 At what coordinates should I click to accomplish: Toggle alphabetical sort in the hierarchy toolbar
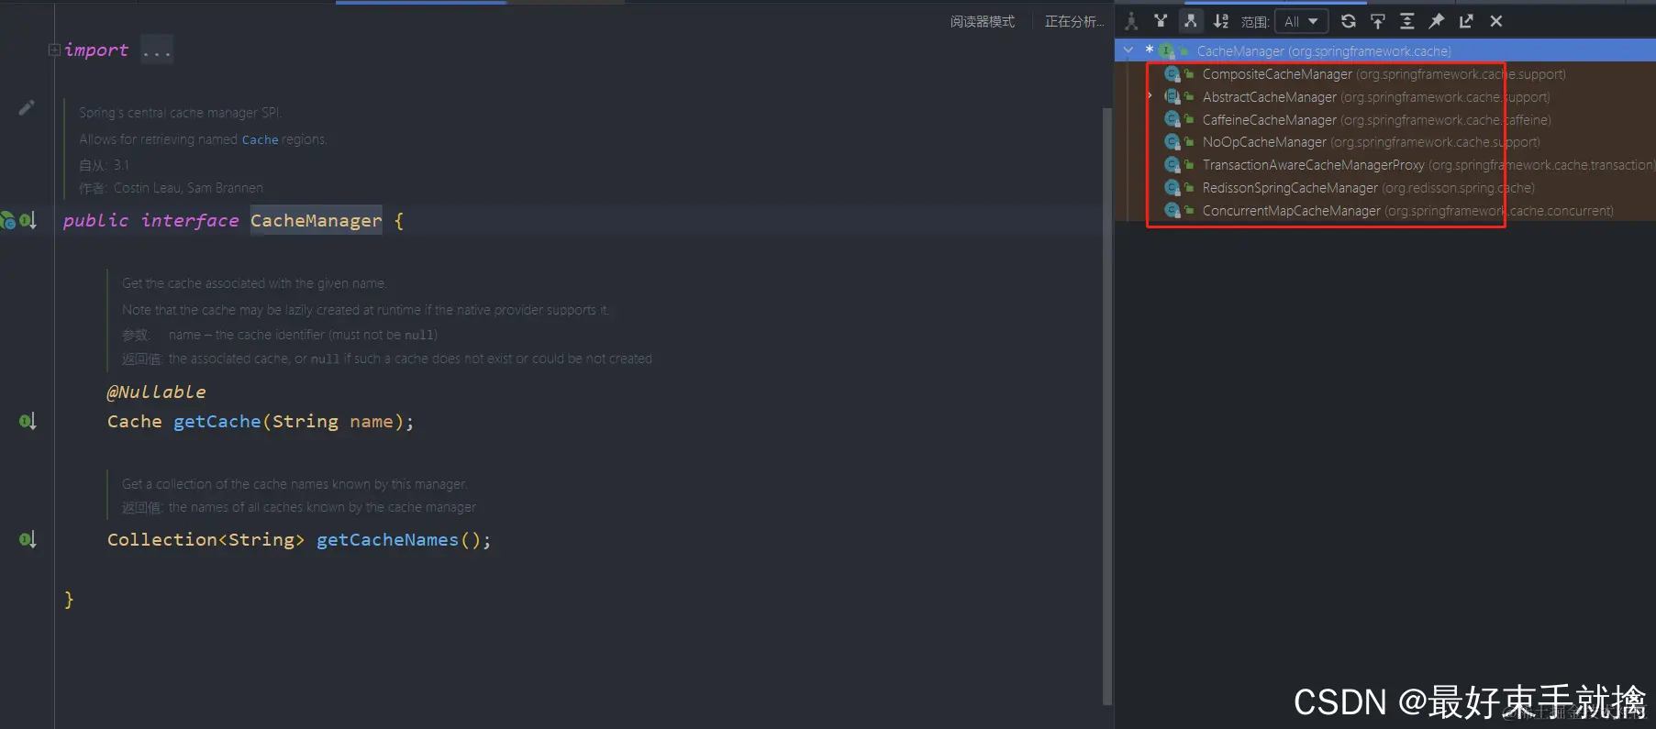click(1221, 21)
